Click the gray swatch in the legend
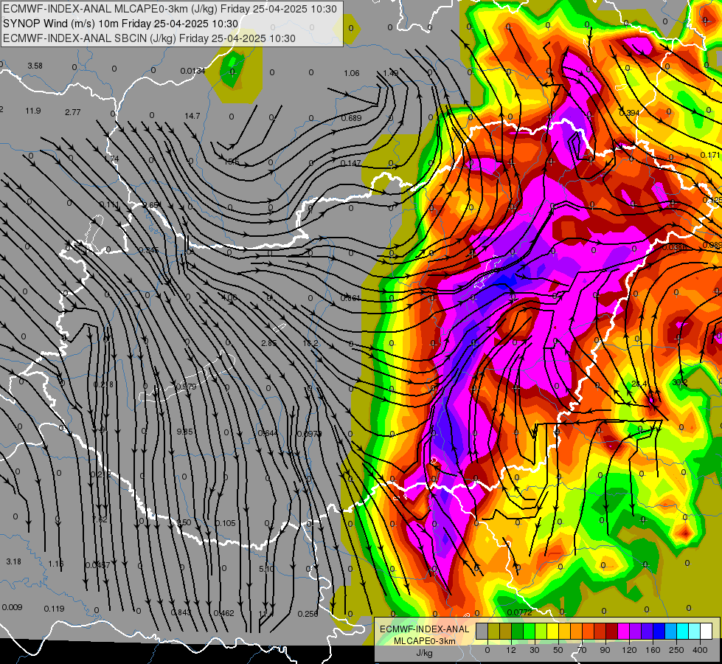Image resolution: width=722 pixels, height=664 pixels. click(482, 632)
